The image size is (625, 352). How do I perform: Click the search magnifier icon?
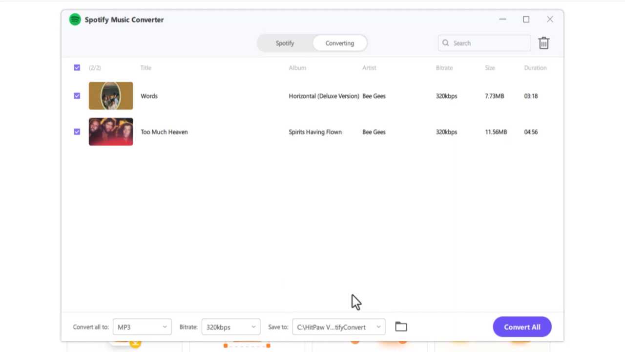[445, 43]
